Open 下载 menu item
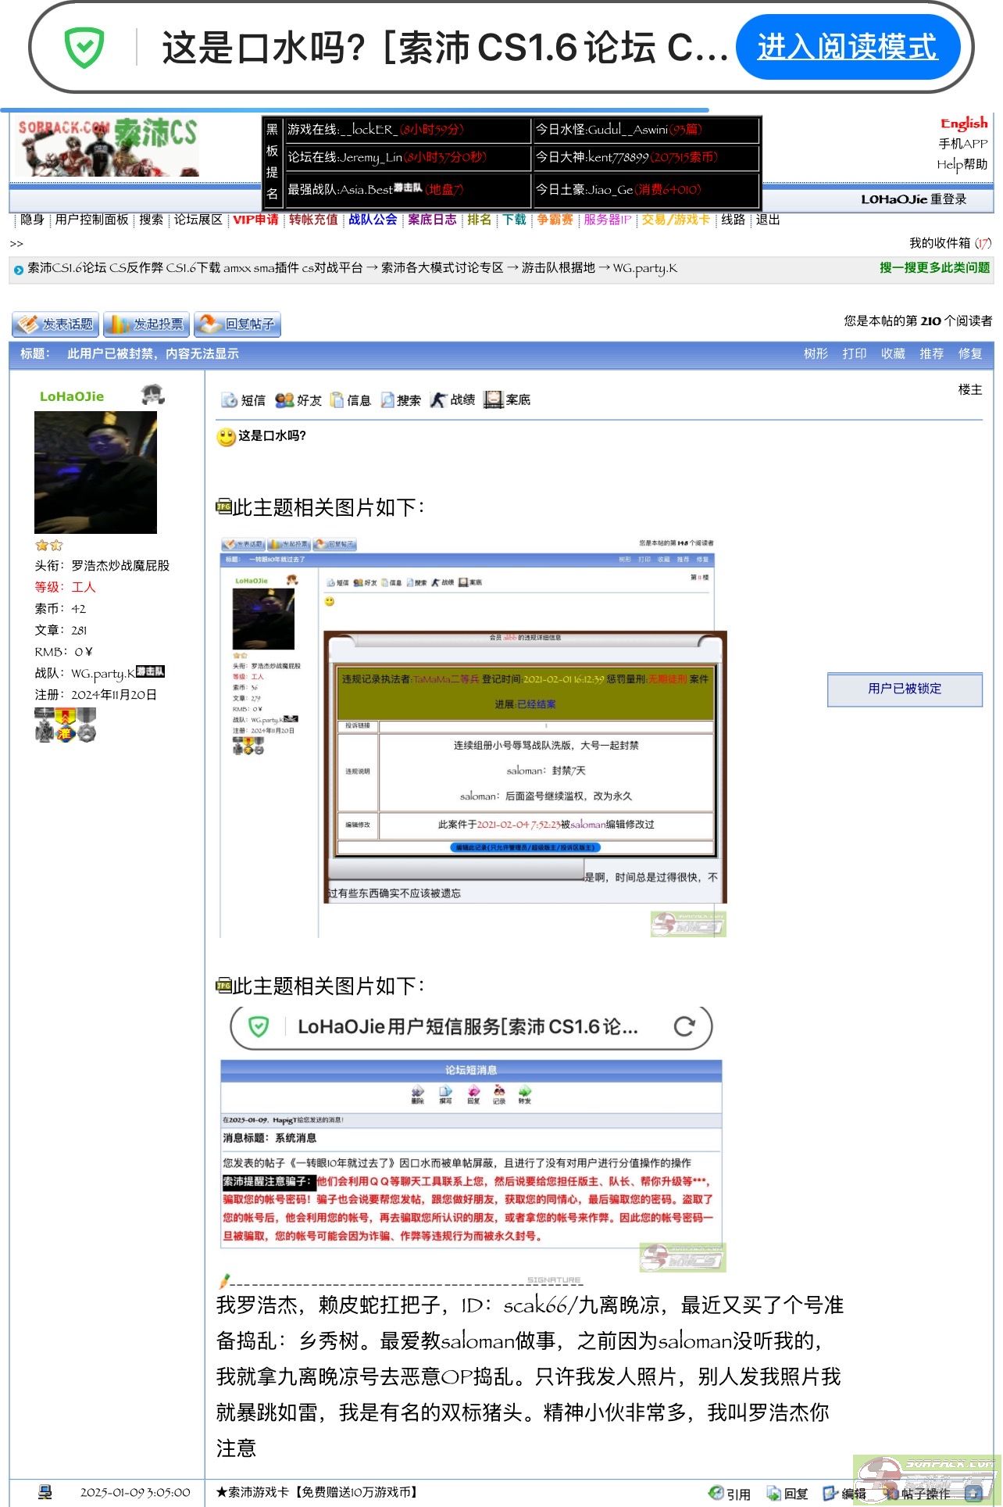Image resolution: width=1003 pixels, height=1507 pixels. point(514,220)
